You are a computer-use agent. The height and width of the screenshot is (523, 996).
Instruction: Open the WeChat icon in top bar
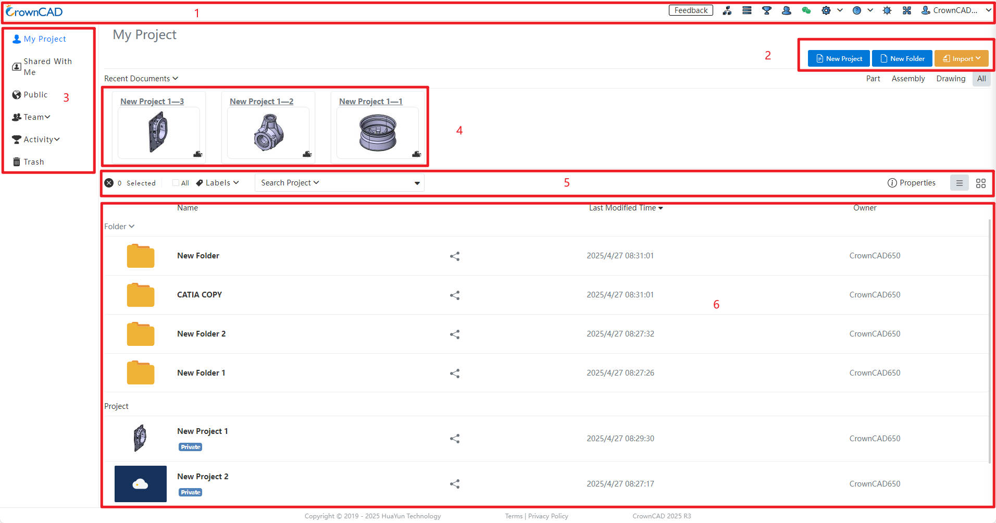(x=806, y=10)
